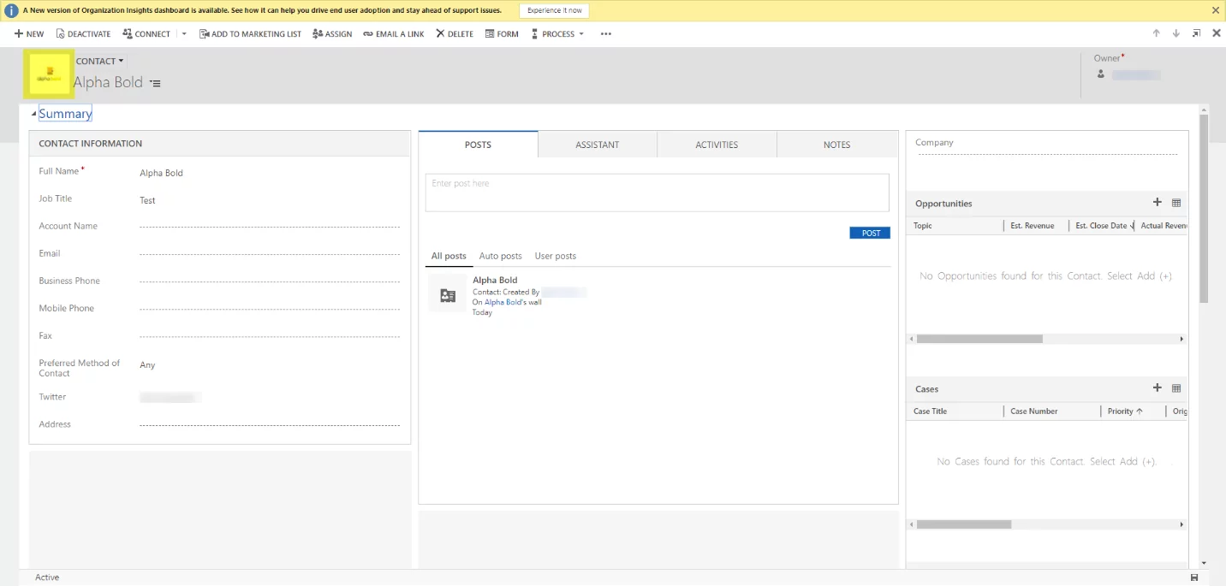Click the Account Name field

[x=270, y=226]
